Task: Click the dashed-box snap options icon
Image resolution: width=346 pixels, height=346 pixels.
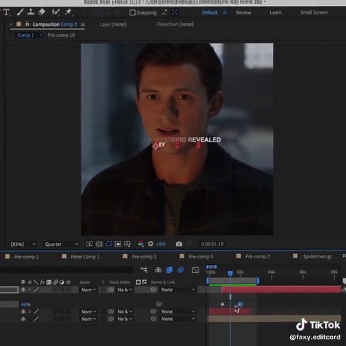Action: point(174,13)
